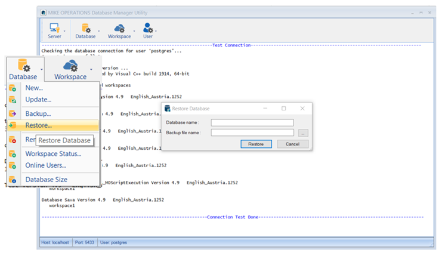The height and width of the screenshot is (253, 439).
Task: Click the icon beside Online Users...
Action: pos(13,165)
